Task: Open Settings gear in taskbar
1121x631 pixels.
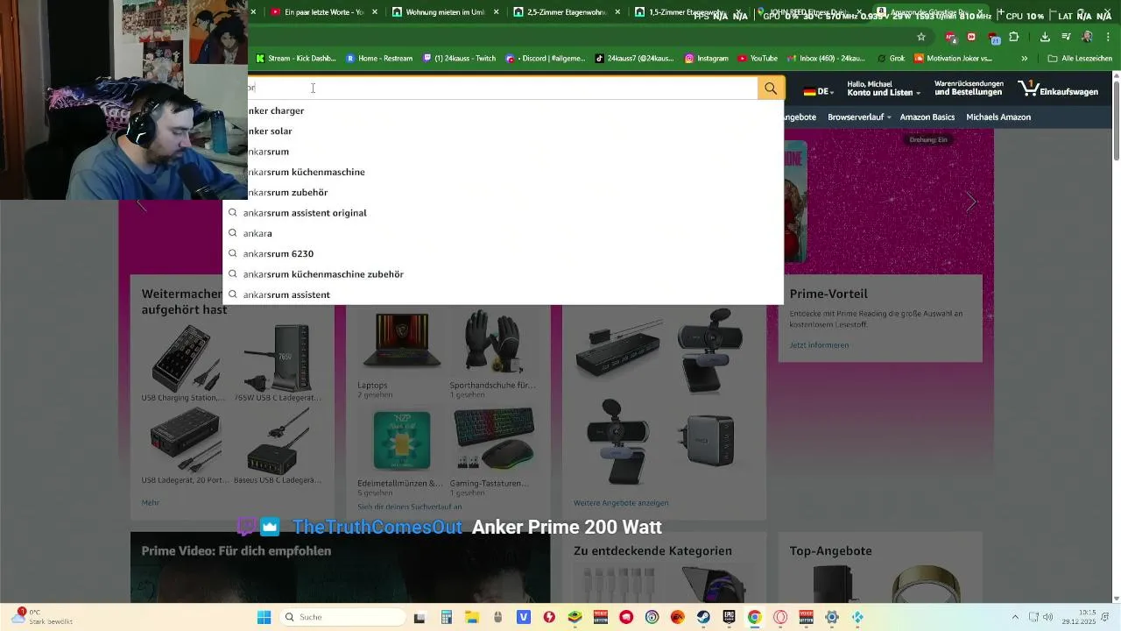Action: coord(832,617)
